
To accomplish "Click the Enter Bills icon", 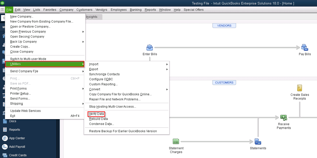I will coord(150,48).
